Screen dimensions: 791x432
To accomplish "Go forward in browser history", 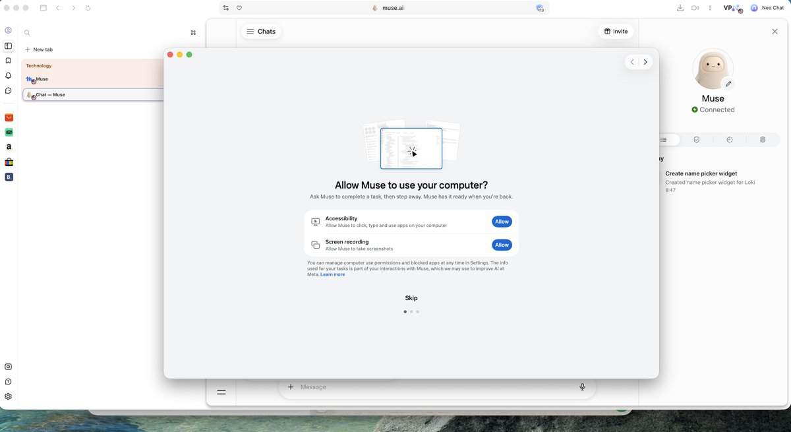I will 73,8.
